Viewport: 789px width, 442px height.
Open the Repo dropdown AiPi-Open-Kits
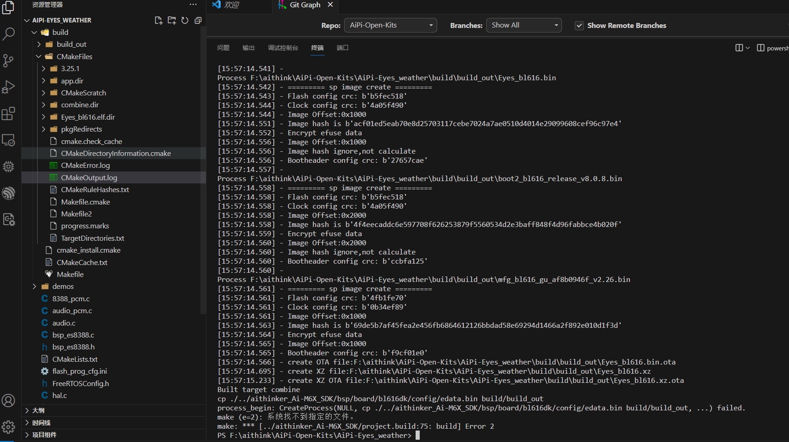(x=390, y=25)
